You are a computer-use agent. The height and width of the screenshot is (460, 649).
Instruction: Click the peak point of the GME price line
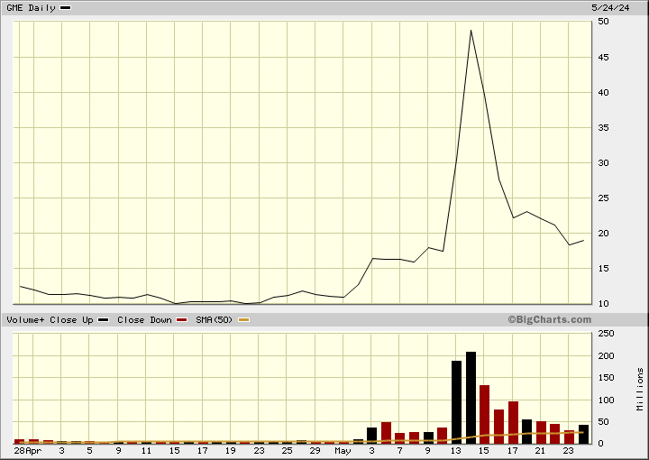(x=471, y=31)
